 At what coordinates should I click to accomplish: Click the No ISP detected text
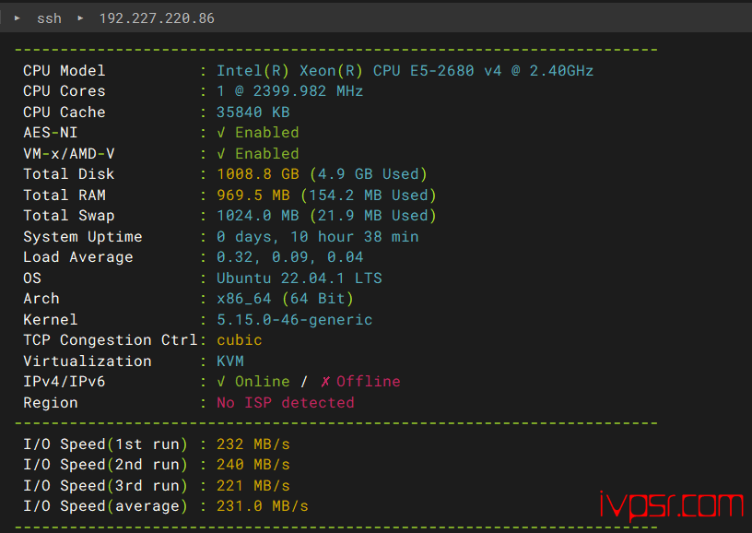286,402
